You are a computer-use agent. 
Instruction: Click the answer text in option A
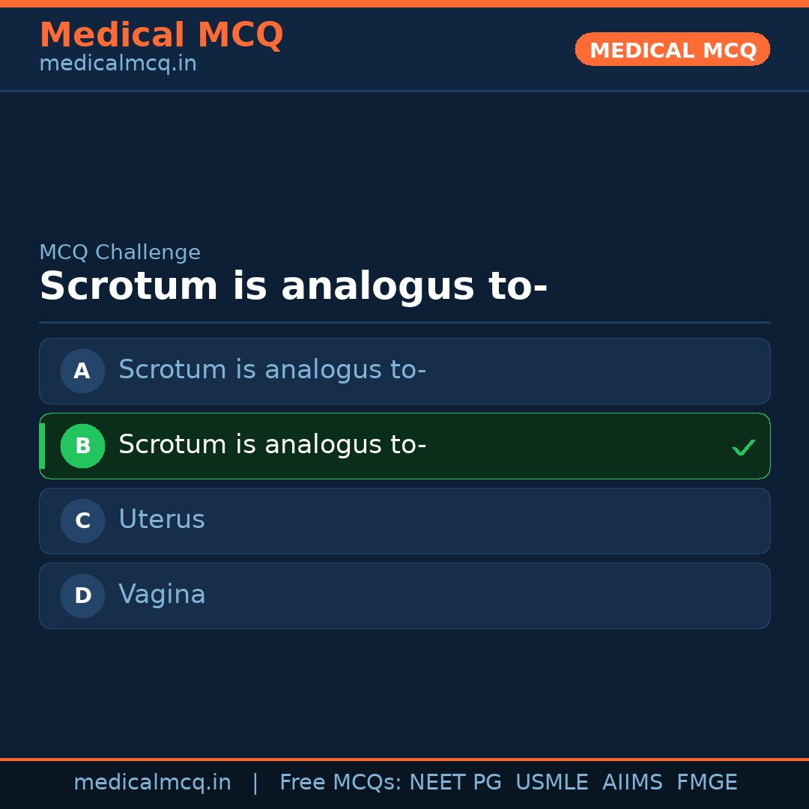click(272, 370)
